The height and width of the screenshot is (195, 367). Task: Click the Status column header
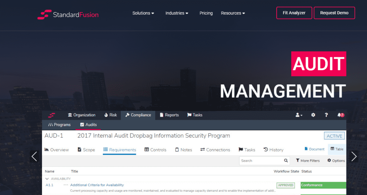pos(306,171)
